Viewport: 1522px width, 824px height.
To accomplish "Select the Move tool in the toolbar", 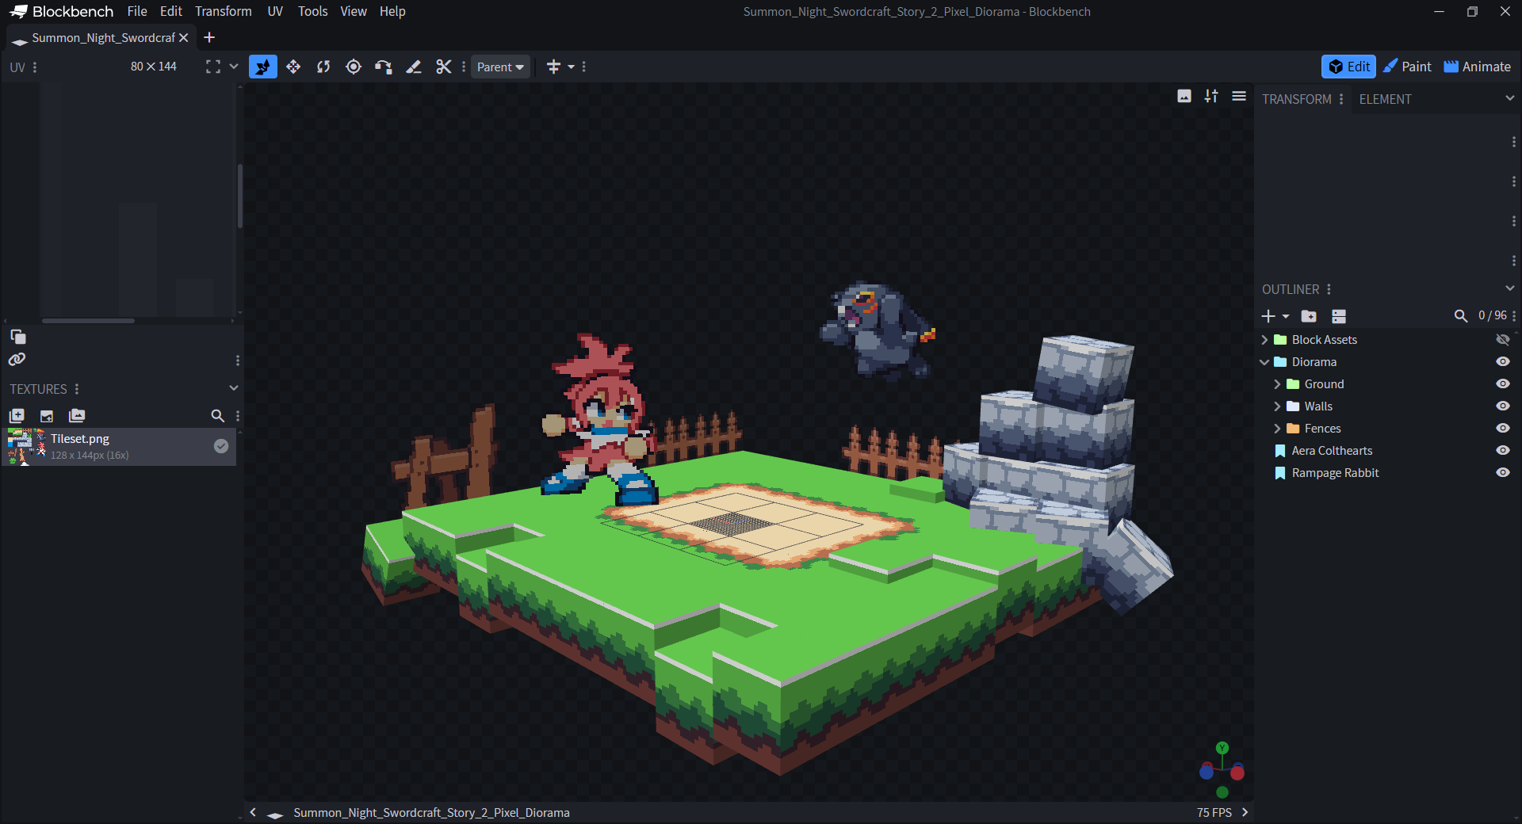I will point(263,67).
